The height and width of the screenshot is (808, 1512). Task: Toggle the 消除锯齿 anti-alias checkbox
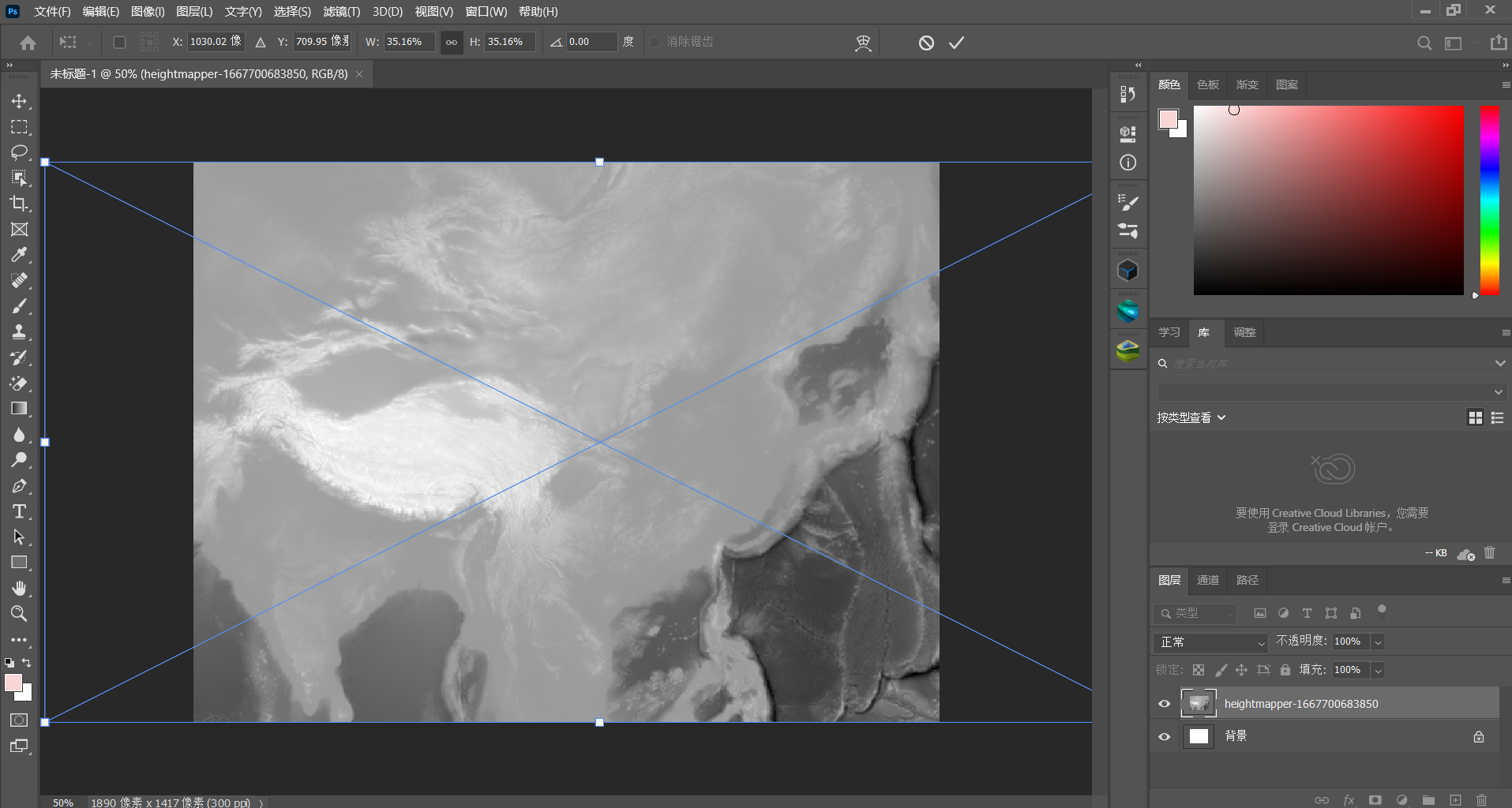tap(655, 42)
